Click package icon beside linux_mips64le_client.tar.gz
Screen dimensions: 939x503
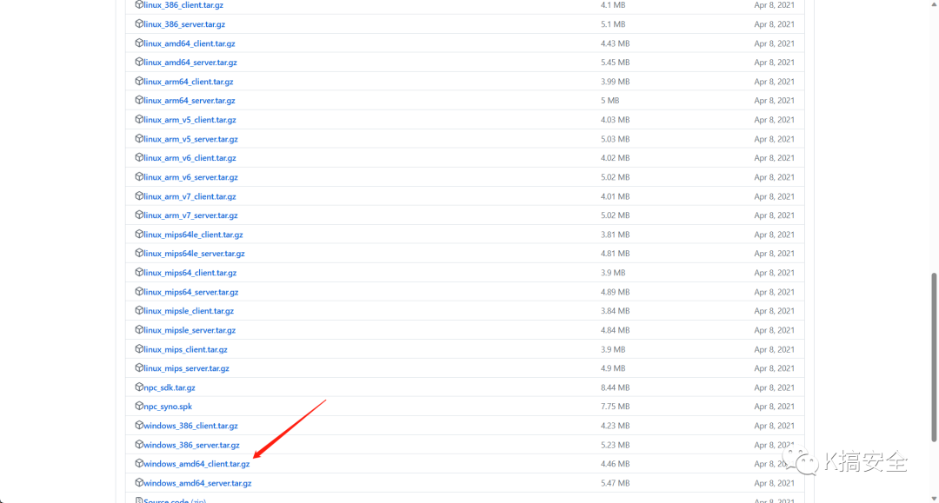pos(139,235)
